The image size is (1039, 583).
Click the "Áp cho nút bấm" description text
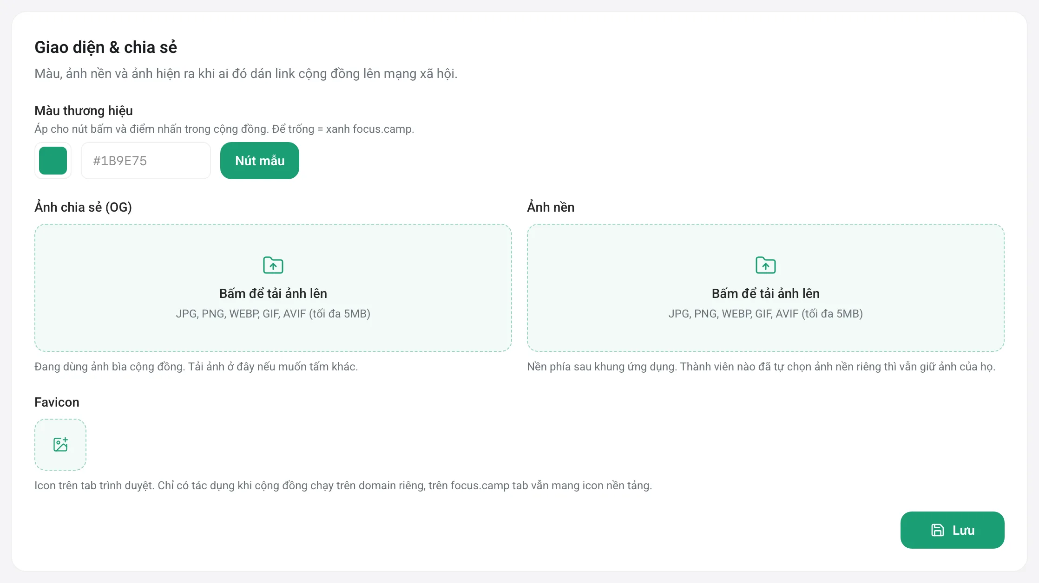tap(224, 129)
